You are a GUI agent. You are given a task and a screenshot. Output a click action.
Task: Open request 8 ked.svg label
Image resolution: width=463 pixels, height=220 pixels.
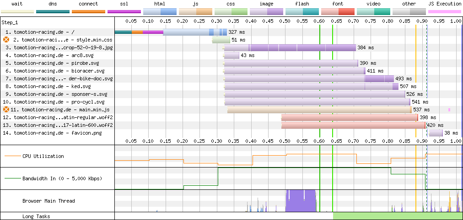tap(48, 86)
